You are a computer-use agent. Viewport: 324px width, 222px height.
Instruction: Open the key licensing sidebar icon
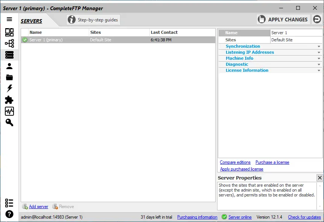[9, 122]
